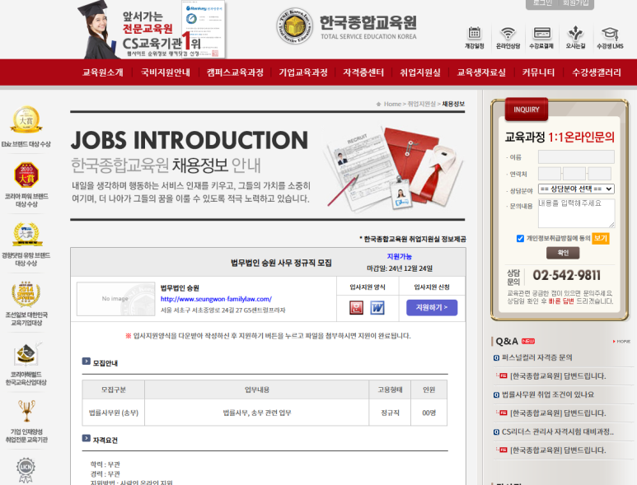The image size is (637, 485).
Task: Click the 지원하기 apply button
Action: pos(432,308)
